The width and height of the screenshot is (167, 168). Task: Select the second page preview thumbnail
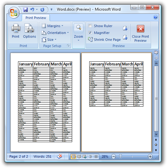point(116,102)
